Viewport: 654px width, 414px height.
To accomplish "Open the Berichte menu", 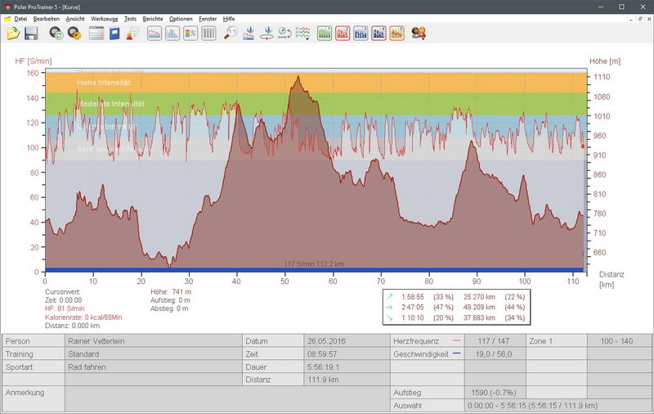I will coord(152,18).
